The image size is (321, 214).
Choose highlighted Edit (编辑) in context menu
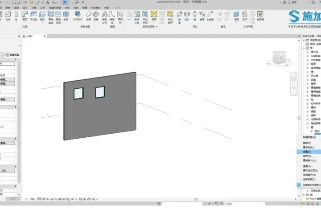(x=309, y=152)
